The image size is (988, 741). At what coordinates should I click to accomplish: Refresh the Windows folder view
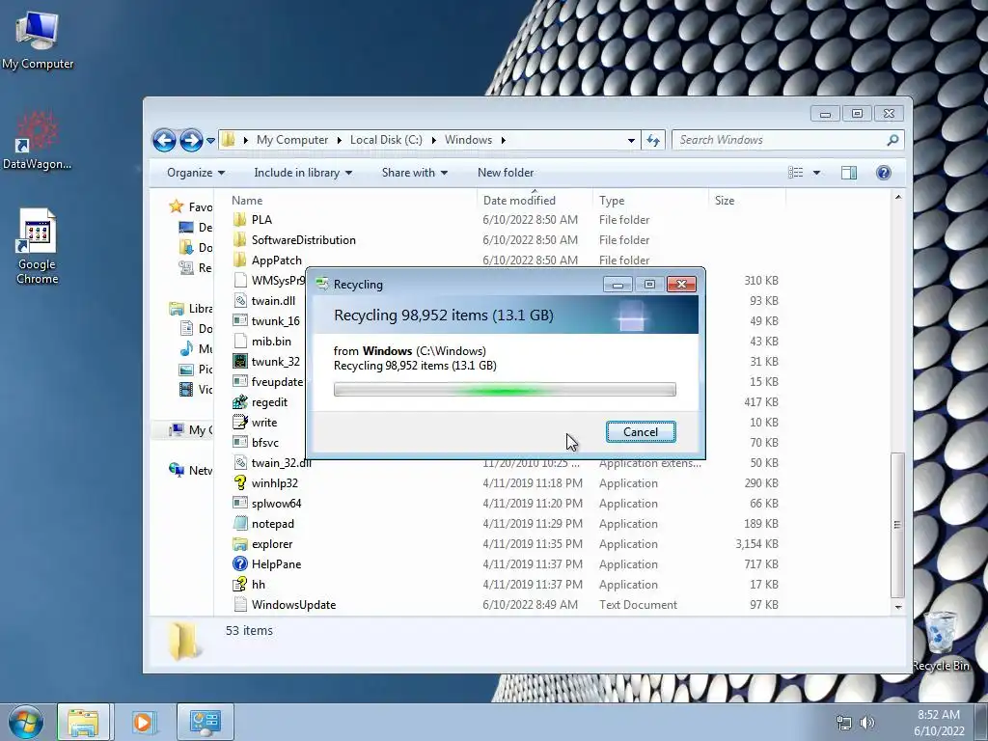pyautogui.click(x=653, y=140)
